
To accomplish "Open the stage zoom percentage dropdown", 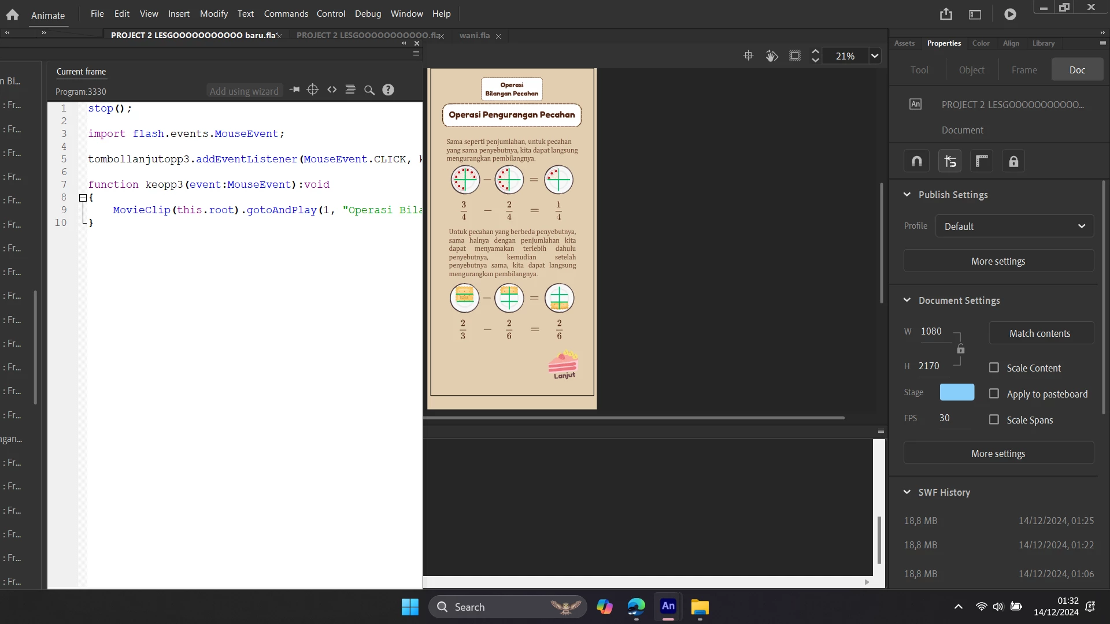I will [x=875, y=56].
